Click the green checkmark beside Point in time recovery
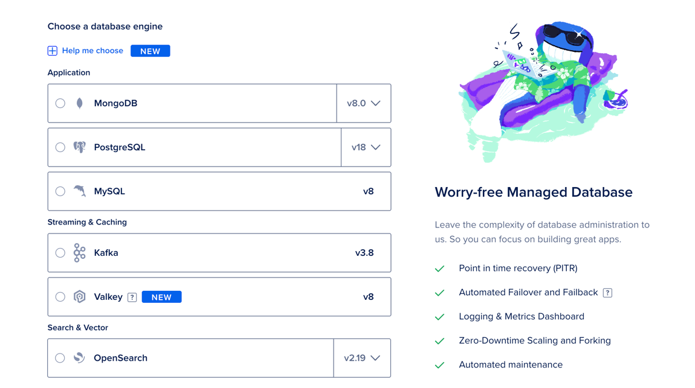 (440, 268)
